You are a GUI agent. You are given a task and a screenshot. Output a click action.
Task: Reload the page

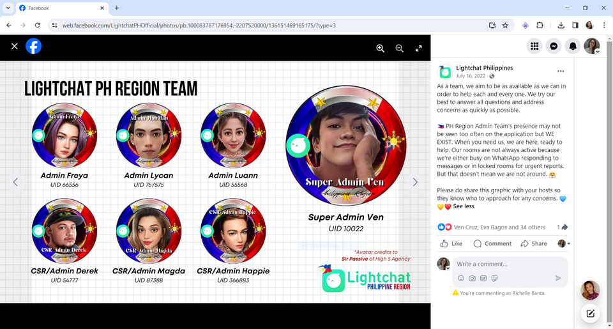38,26
